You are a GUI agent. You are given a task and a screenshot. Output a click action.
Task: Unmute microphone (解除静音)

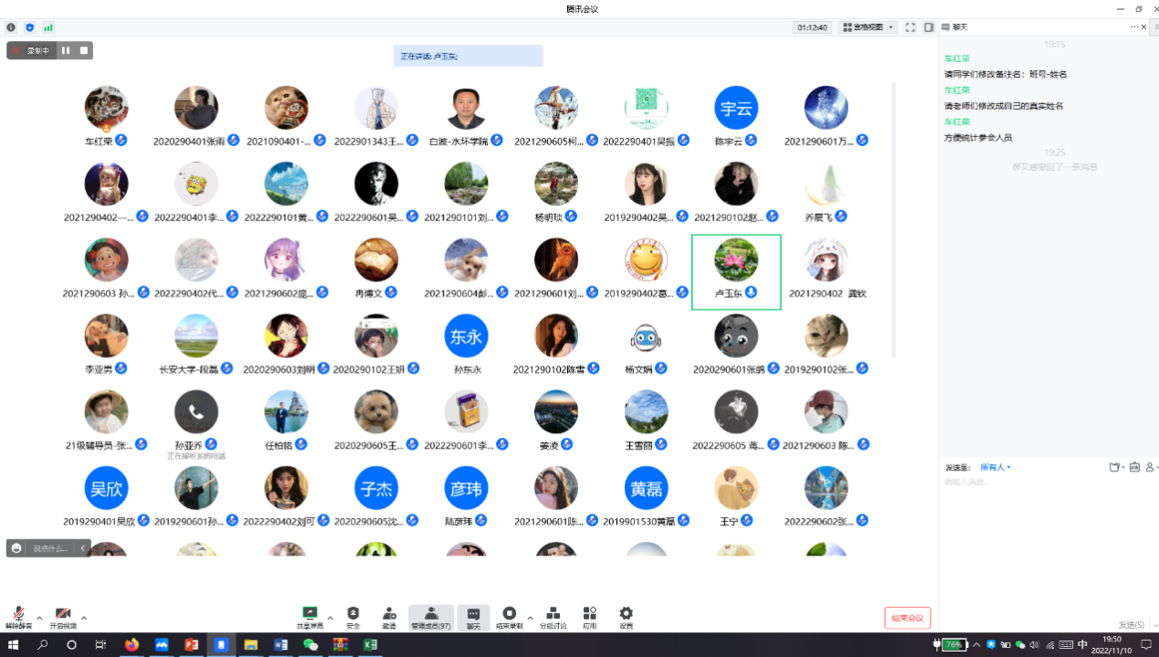(x=18, y=616)
